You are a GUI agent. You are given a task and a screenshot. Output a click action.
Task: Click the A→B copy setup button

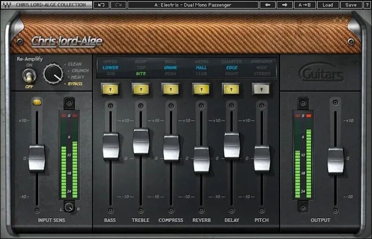point(305,5)
